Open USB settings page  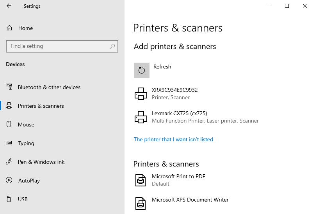coord(23,199)
